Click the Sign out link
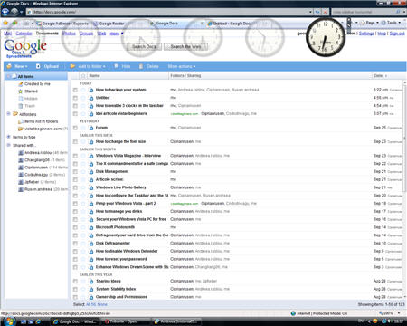This screenshot has width=407, height=326. click(x=397, y=34)
